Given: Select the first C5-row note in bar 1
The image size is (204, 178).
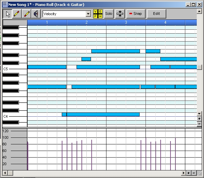Looking at the screenshot, I should [x=47, y=67].
